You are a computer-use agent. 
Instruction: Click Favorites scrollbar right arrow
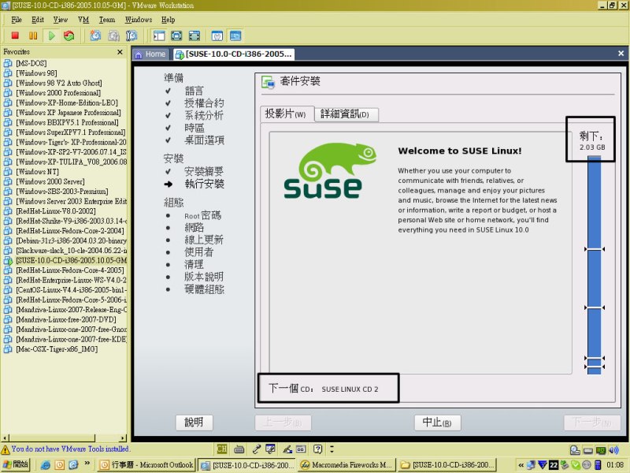[x=123, y=438]
